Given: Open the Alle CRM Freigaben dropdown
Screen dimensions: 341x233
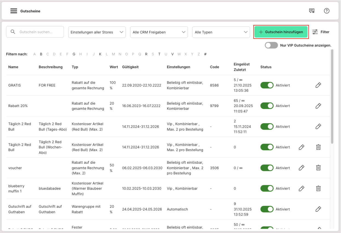Looking at the screenshot, I should (x=159, y=32).
